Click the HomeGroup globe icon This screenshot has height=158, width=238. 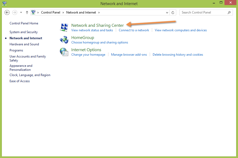click(x=64, y=39)
